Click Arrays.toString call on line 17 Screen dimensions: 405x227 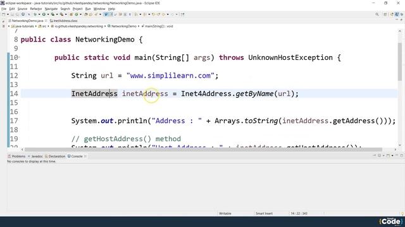point(246,121)
